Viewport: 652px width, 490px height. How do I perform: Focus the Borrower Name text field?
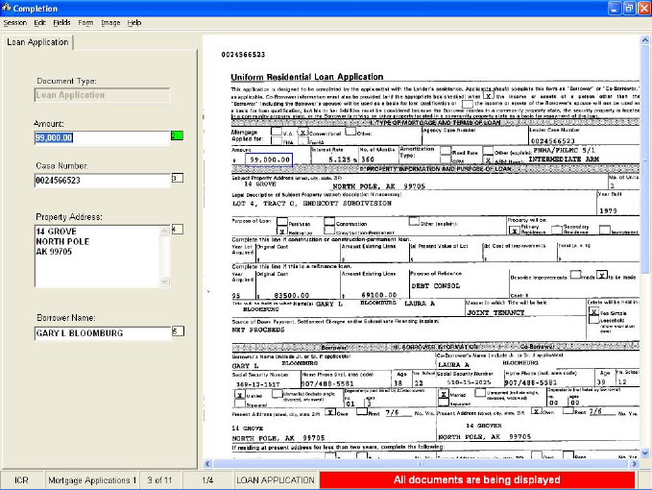(100, 332)
